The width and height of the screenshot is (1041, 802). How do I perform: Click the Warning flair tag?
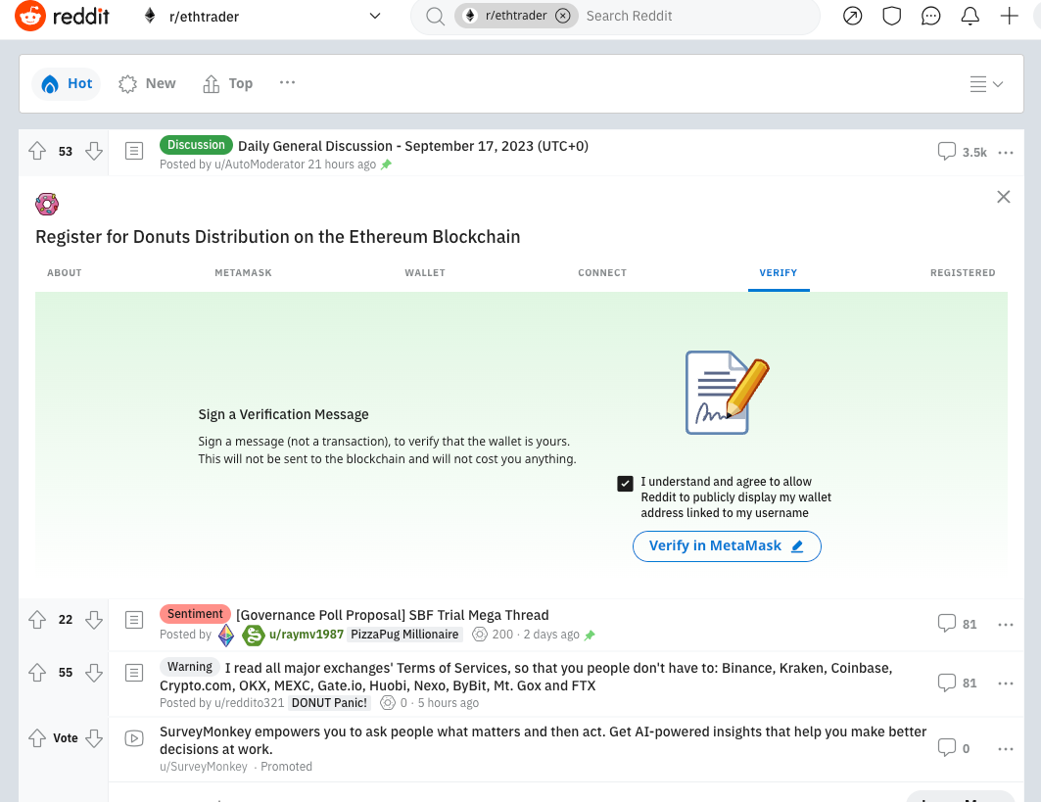[x=189, y=667]
